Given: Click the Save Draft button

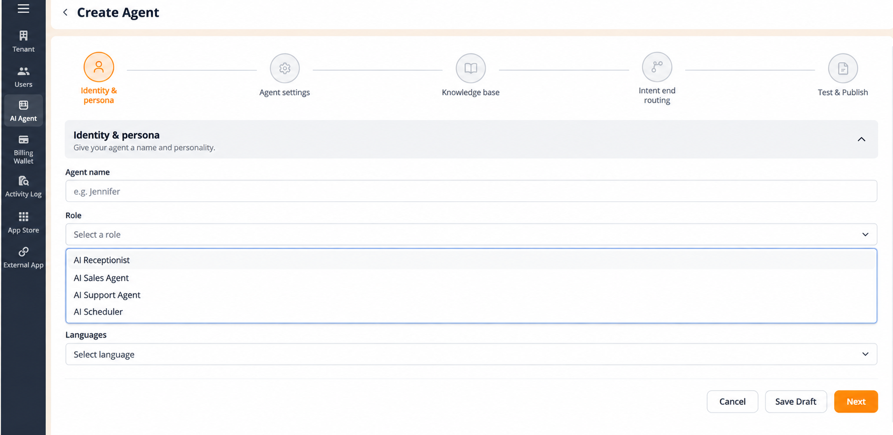Looking at the screenshot, I should [796, 401].
